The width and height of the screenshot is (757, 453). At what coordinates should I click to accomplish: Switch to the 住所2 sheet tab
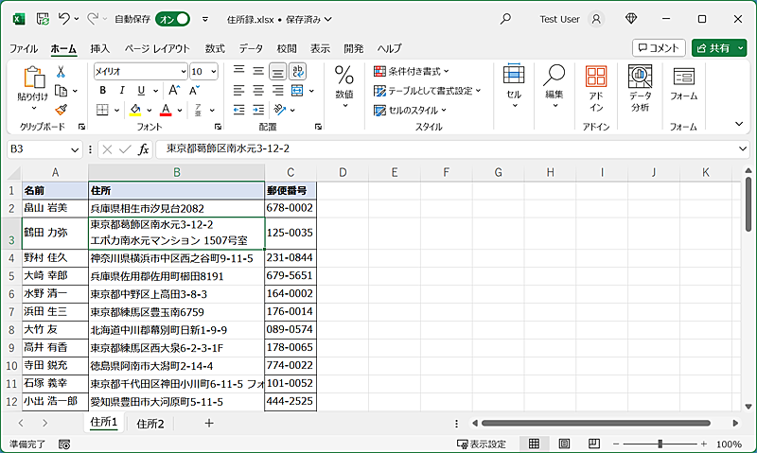pyautogui.click(x=150, y=424)
